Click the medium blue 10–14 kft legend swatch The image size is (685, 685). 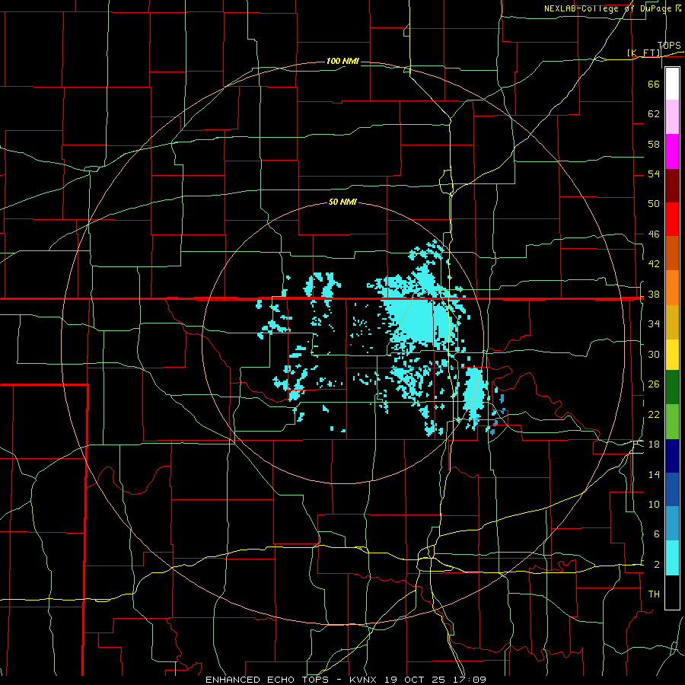(672, 489)
